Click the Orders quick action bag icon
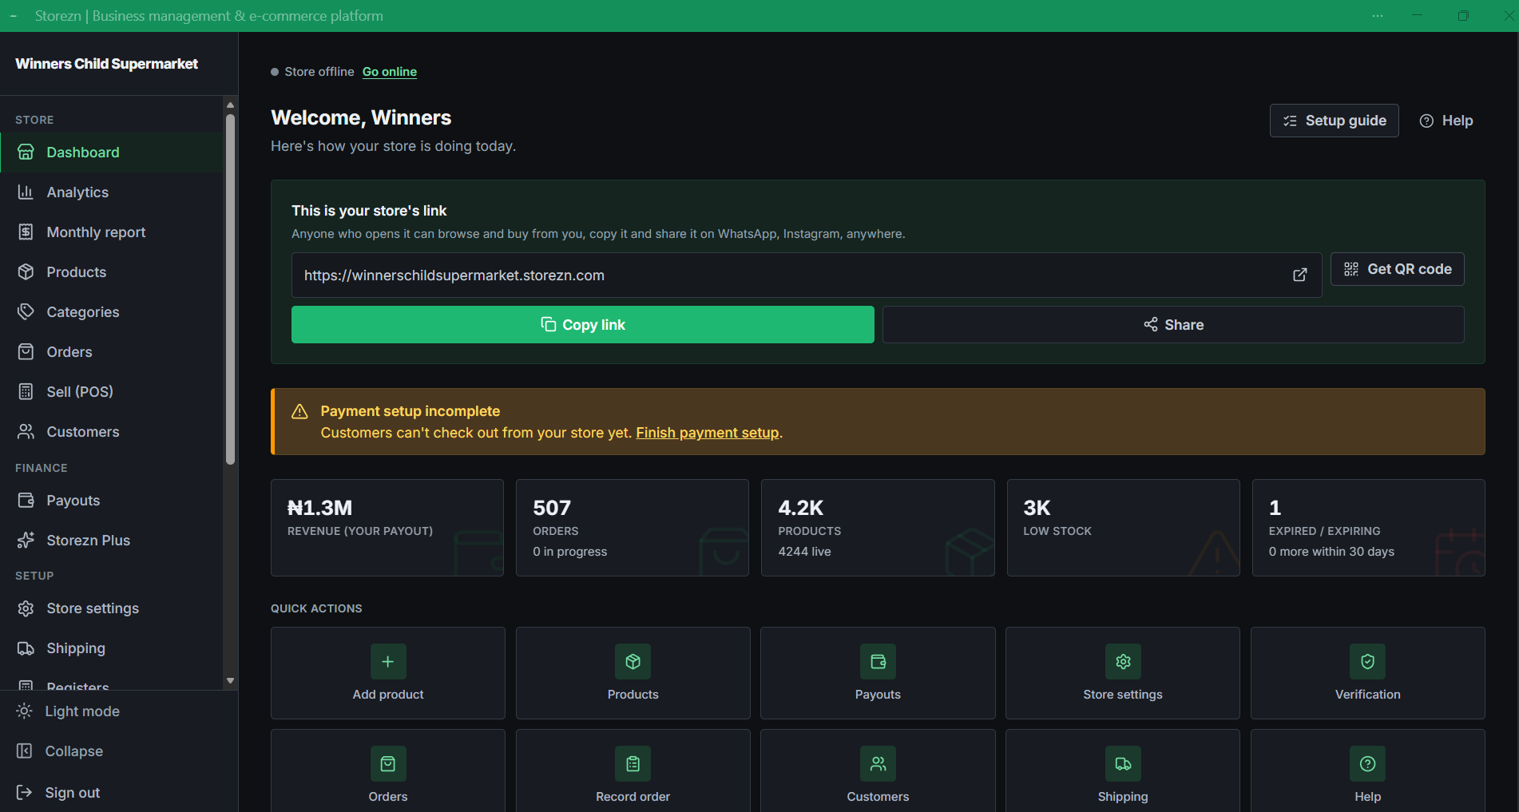This screenshot has width=1519, height=812. click(x=388, y=764)
